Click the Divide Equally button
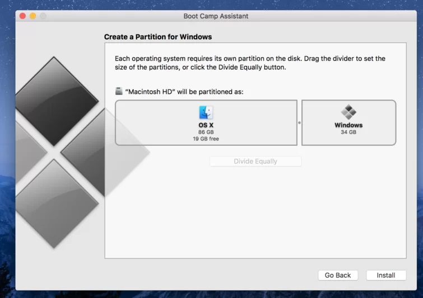423x298 pixels. [255, 161]
